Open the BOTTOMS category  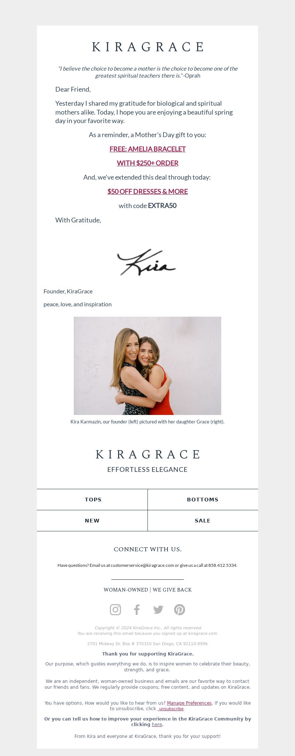pos(203,500)
